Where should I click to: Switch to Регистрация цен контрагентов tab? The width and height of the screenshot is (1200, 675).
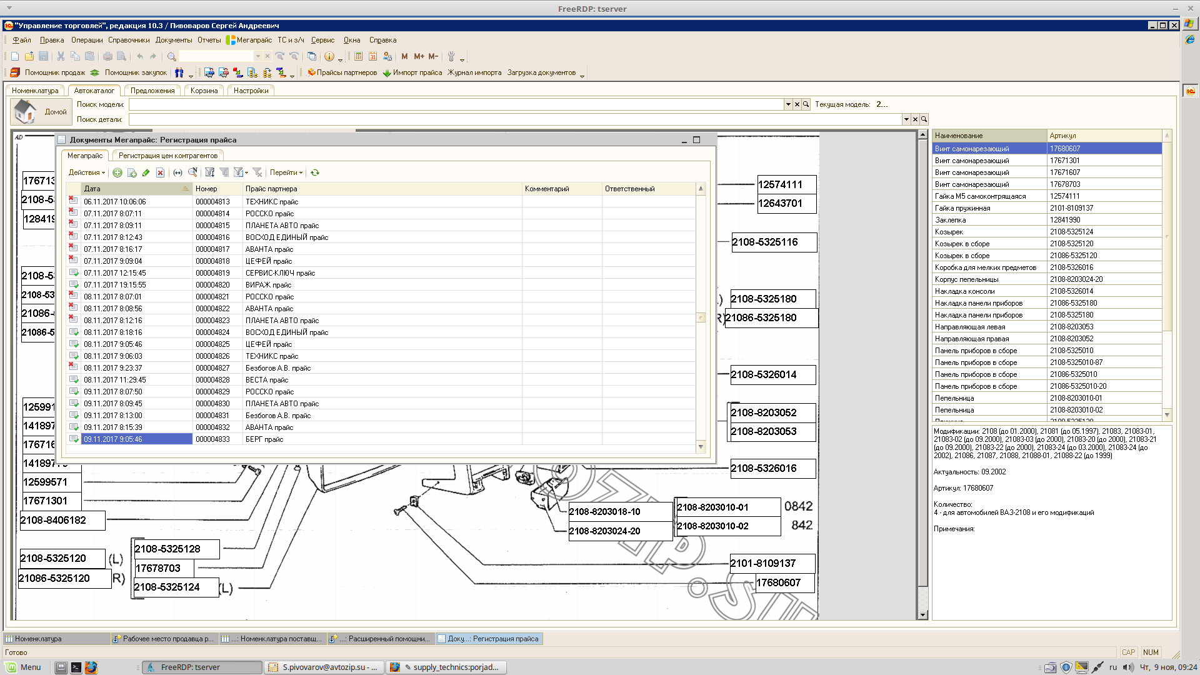(x=168, y=156)
